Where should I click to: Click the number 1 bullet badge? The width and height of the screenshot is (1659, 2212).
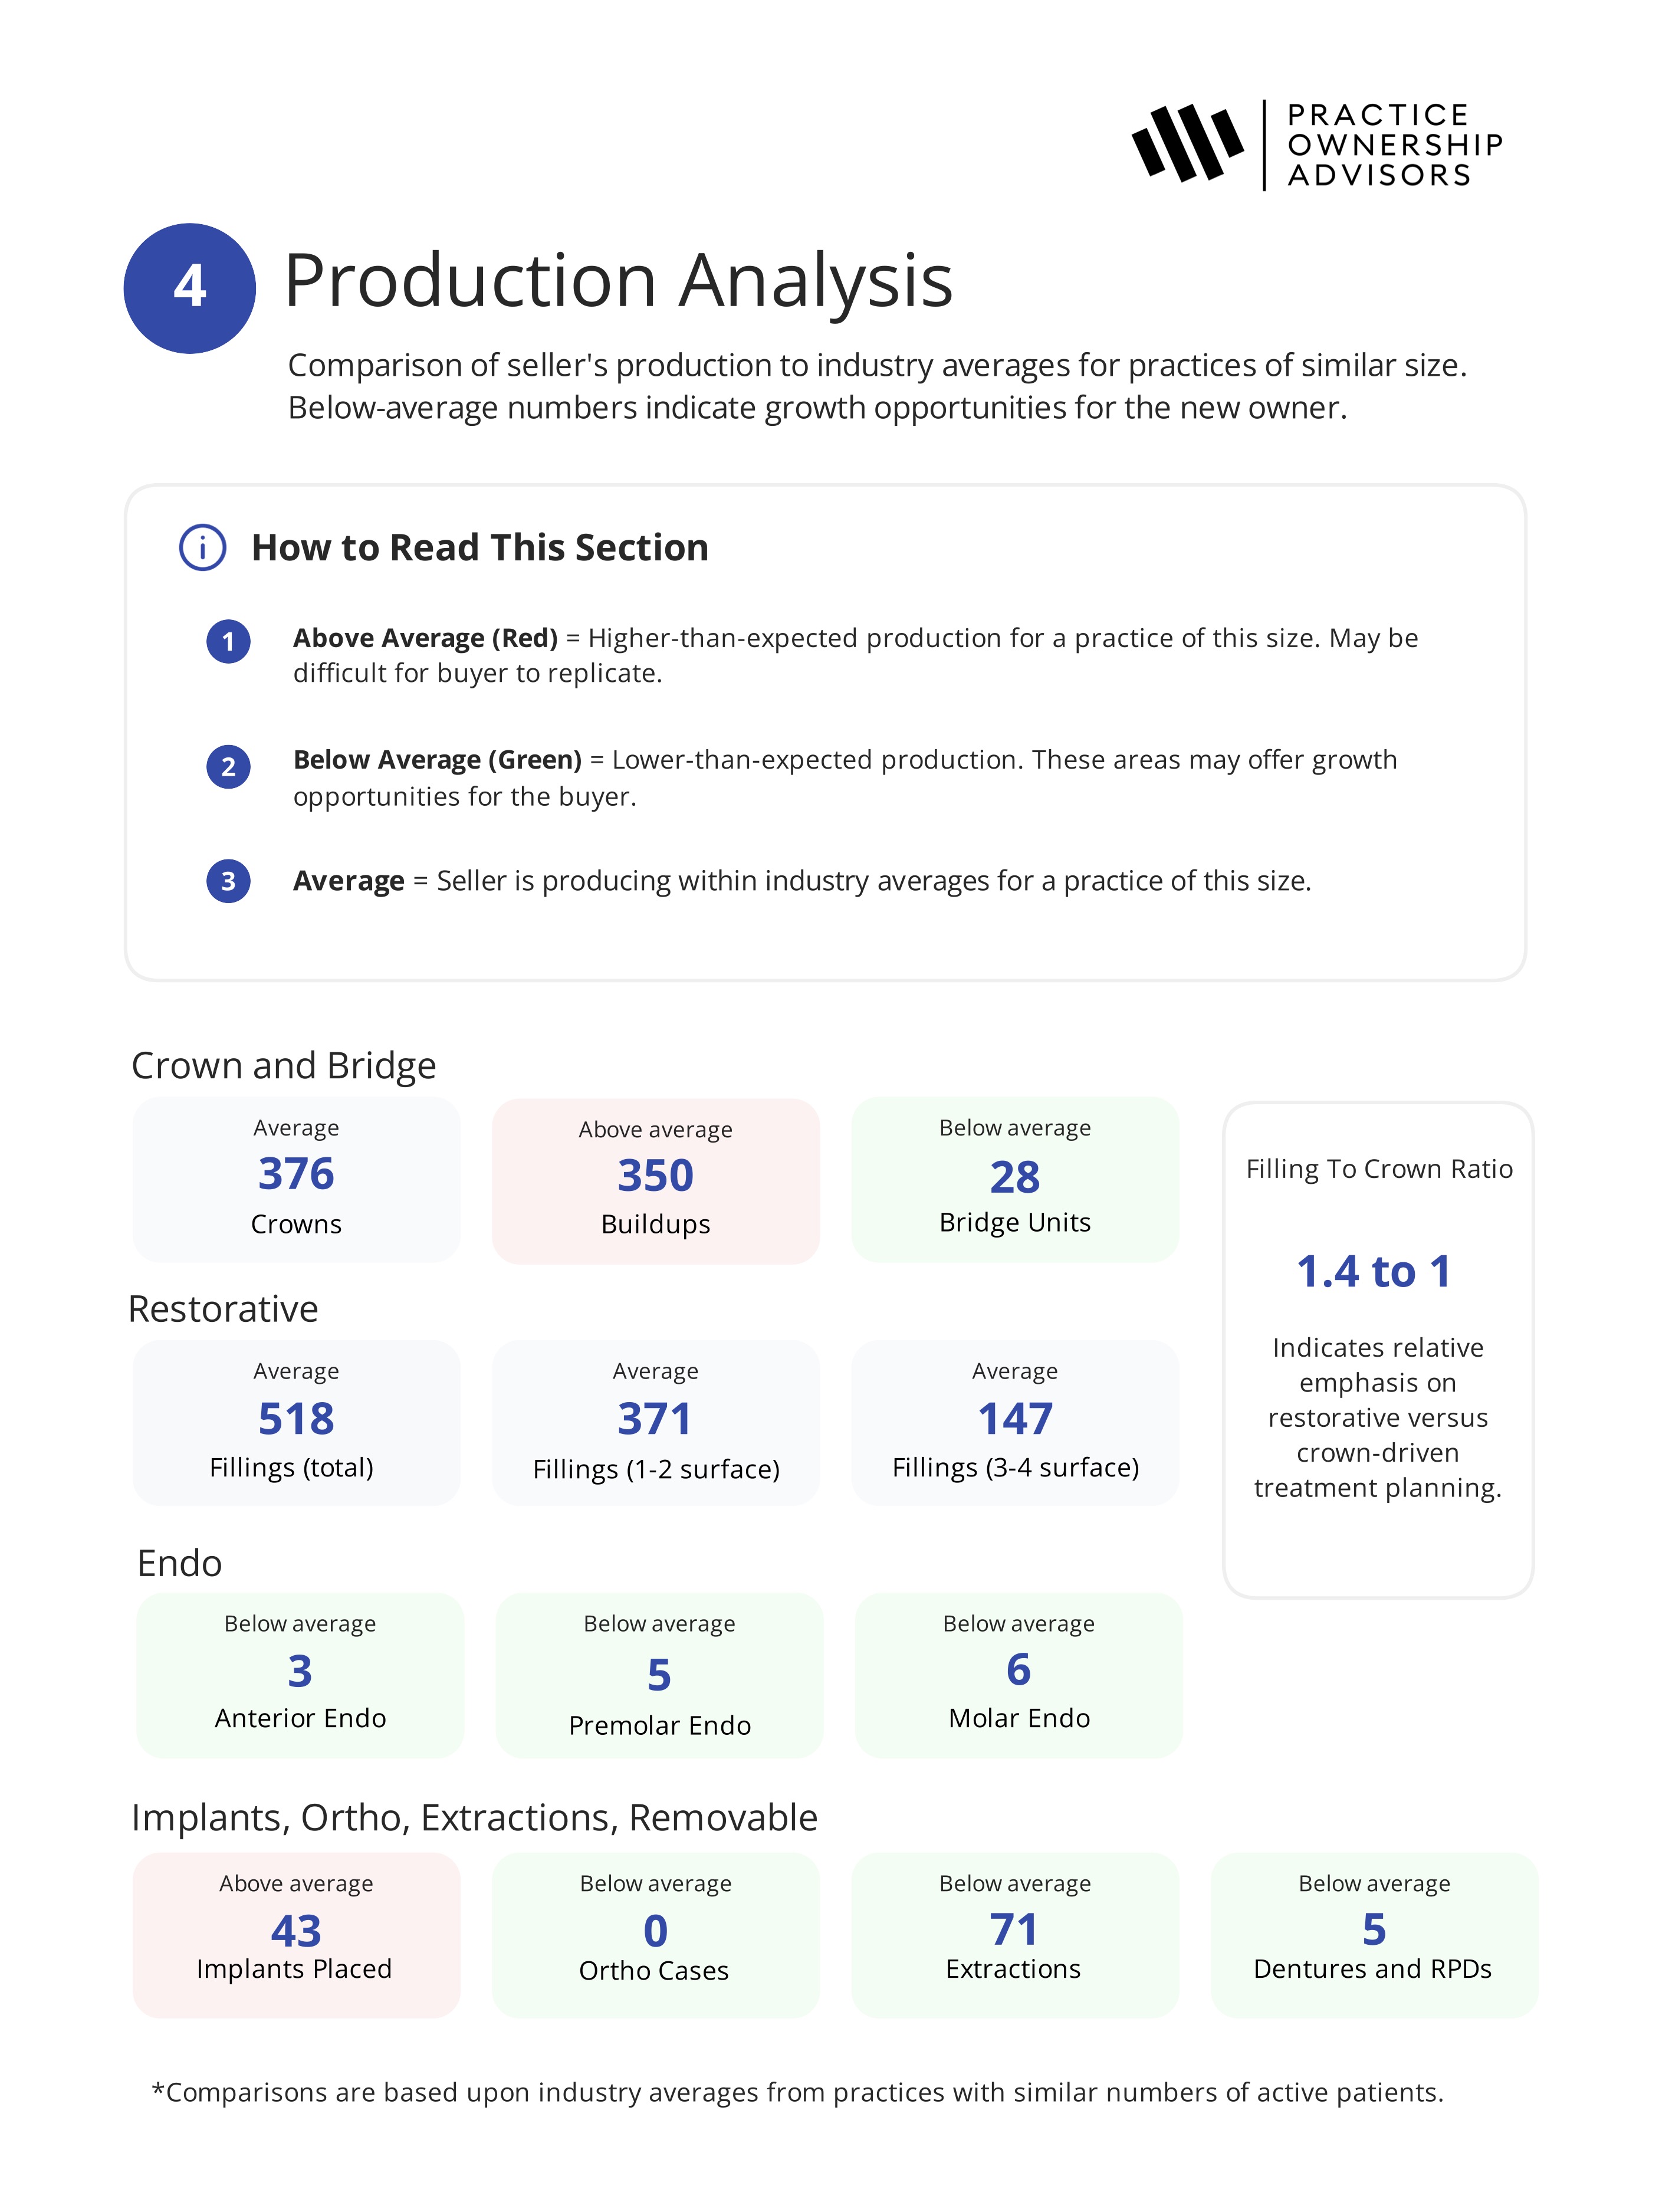click(x=228, y=641)
